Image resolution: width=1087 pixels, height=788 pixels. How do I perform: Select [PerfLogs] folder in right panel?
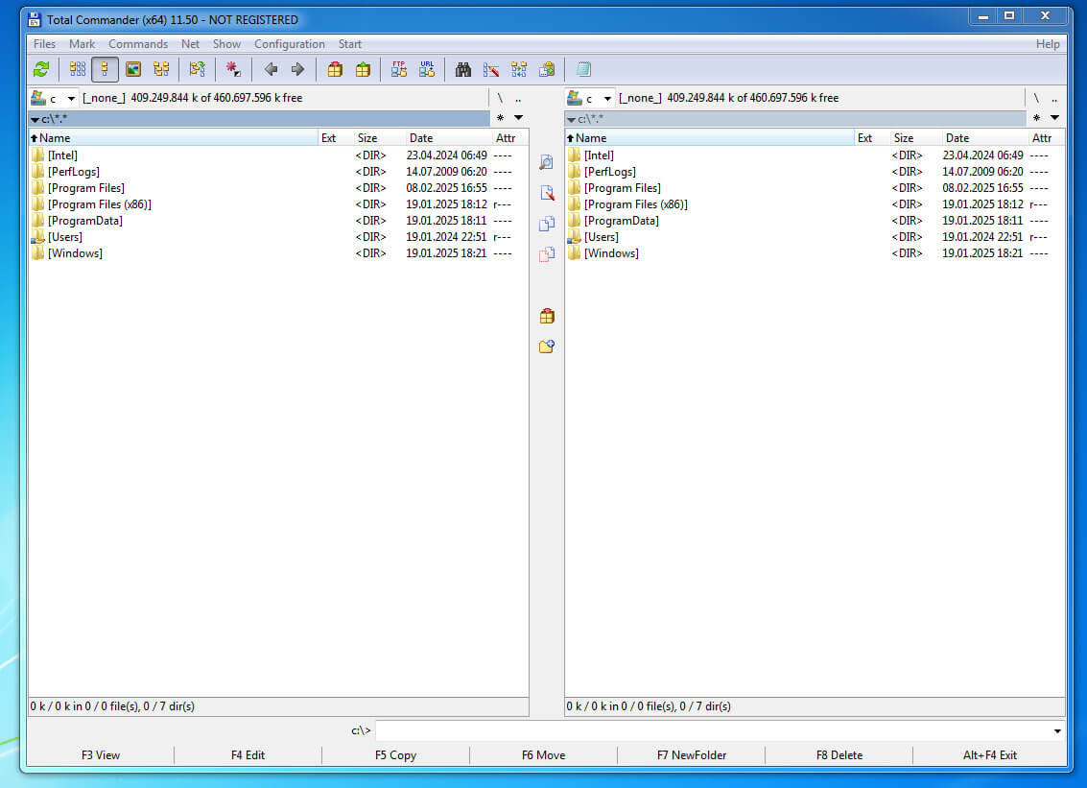(815, 172)
